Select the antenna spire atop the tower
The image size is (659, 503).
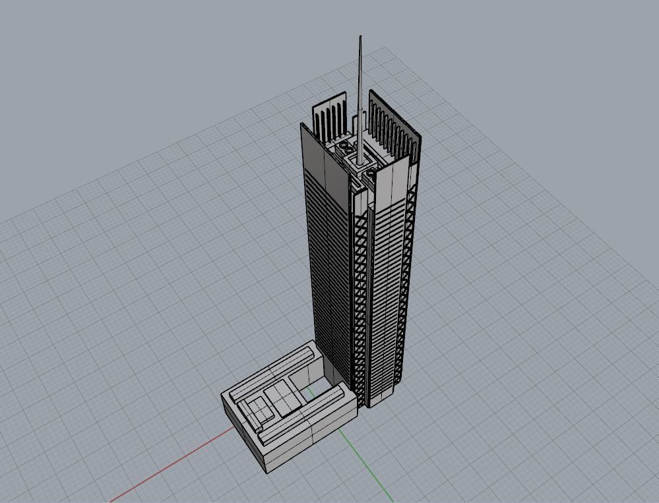tap(360, 101)
